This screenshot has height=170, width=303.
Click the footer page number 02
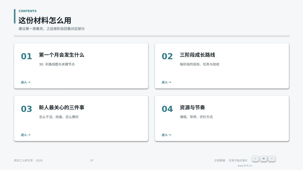tap(92, 160)
